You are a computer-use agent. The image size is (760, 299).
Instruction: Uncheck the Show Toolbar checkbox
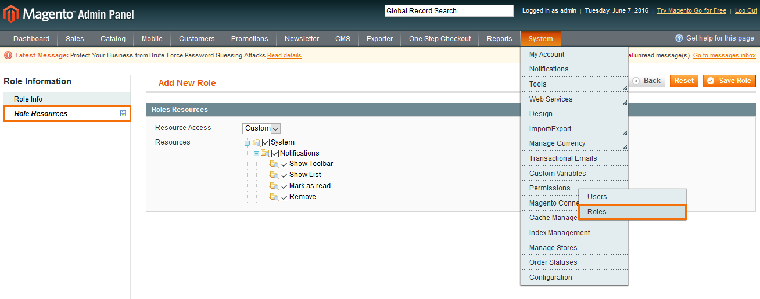click(285, 164)
